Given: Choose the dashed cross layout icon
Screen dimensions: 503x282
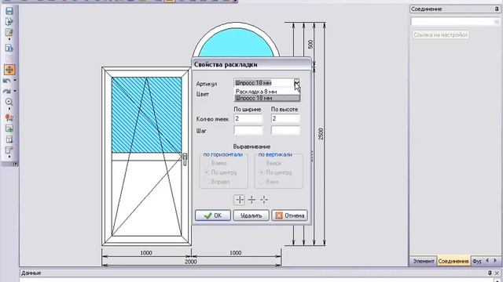Looking at the screenshot, I should (264, 200).
